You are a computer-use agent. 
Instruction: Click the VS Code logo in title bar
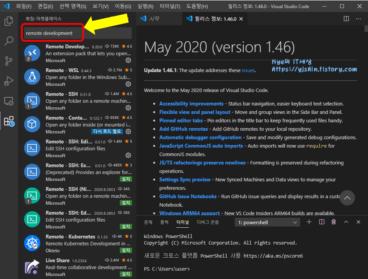click(x=7, y=6)
